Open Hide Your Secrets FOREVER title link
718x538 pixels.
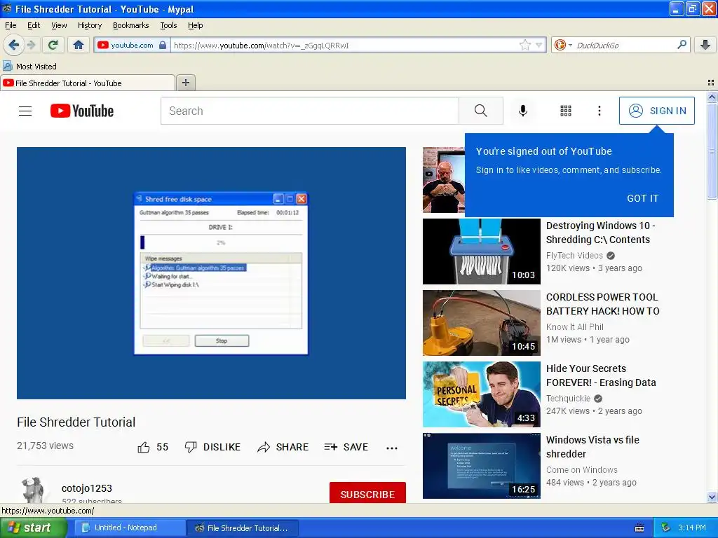601,375
